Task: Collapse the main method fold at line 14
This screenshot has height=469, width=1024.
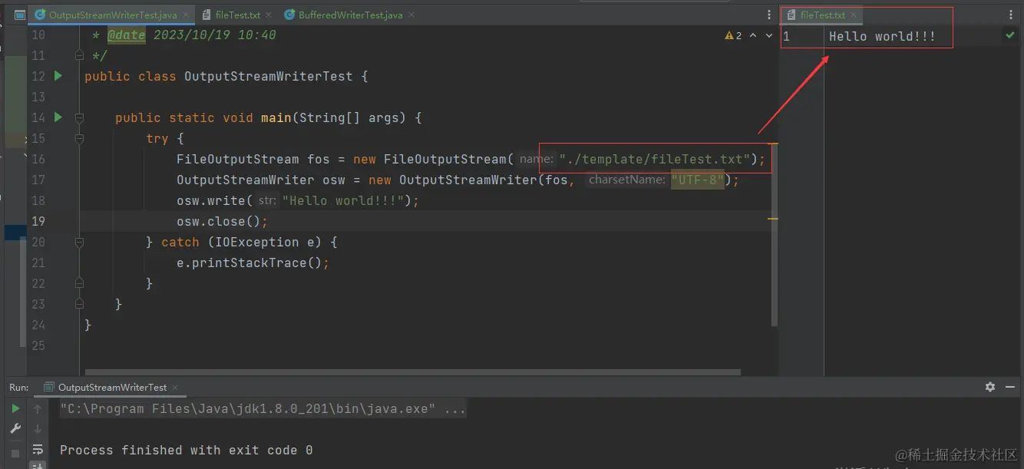Action: tap(78, 117)
